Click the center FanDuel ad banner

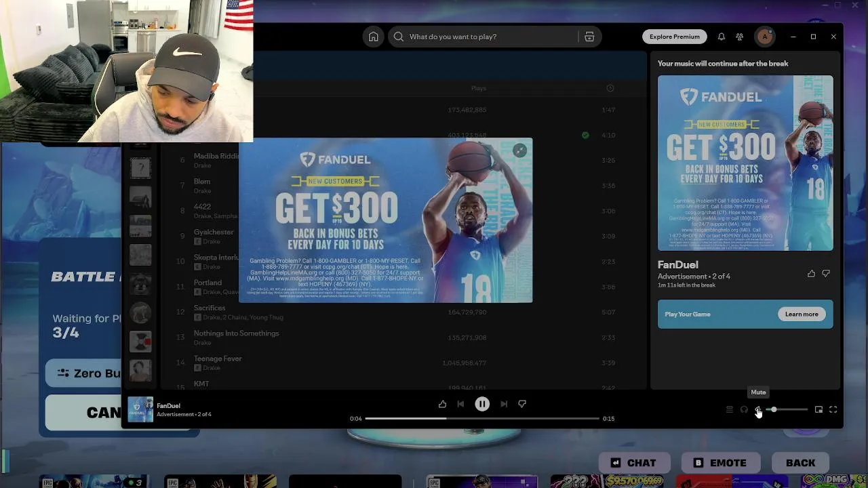(x=385, y=220)
